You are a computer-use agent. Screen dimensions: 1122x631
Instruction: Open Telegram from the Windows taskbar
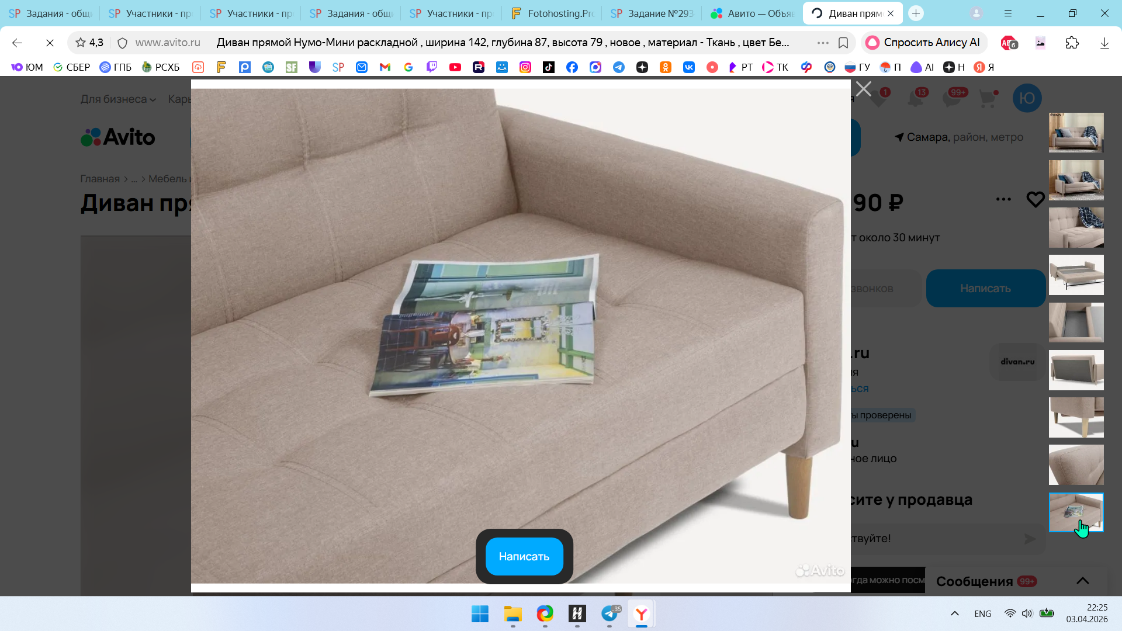pos(610,613)
